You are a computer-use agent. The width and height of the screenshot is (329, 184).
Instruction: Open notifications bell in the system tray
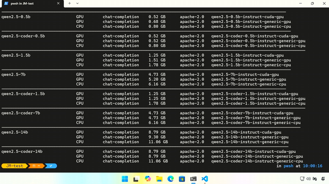tap(323, 179)
